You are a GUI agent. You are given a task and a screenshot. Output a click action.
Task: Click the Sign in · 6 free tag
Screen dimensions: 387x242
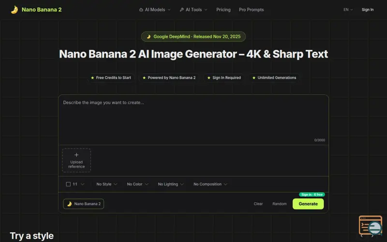[312, 195]
